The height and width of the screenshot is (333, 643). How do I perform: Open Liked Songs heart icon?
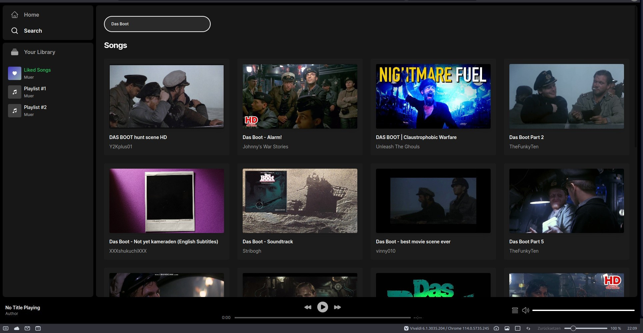[x=15, y=73]
